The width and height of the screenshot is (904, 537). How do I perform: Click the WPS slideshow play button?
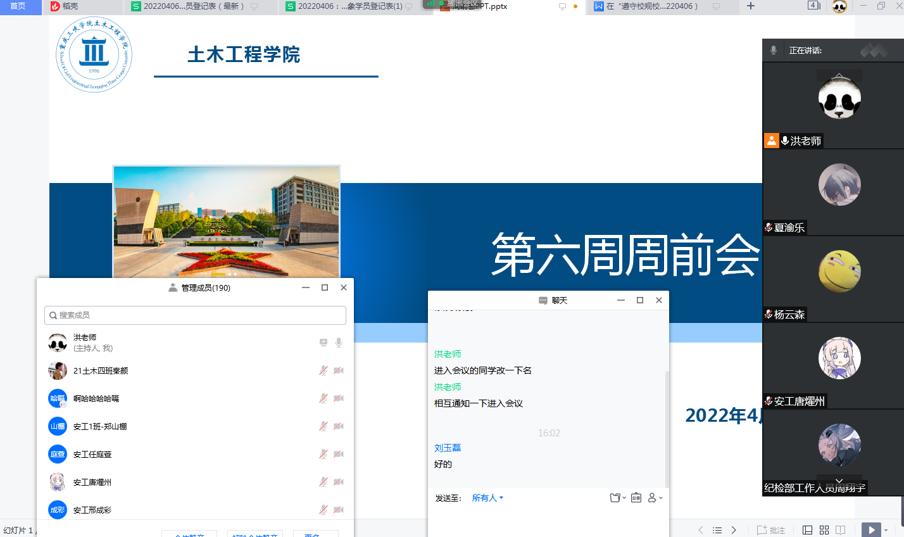871,529
